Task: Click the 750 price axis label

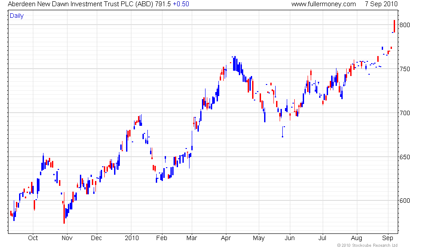Action: (x=406, y=69)
